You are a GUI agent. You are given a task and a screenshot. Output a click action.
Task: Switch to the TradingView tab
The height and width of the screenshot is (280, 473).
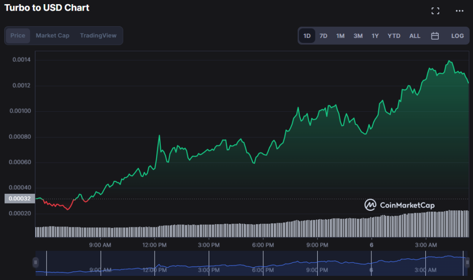98,36
